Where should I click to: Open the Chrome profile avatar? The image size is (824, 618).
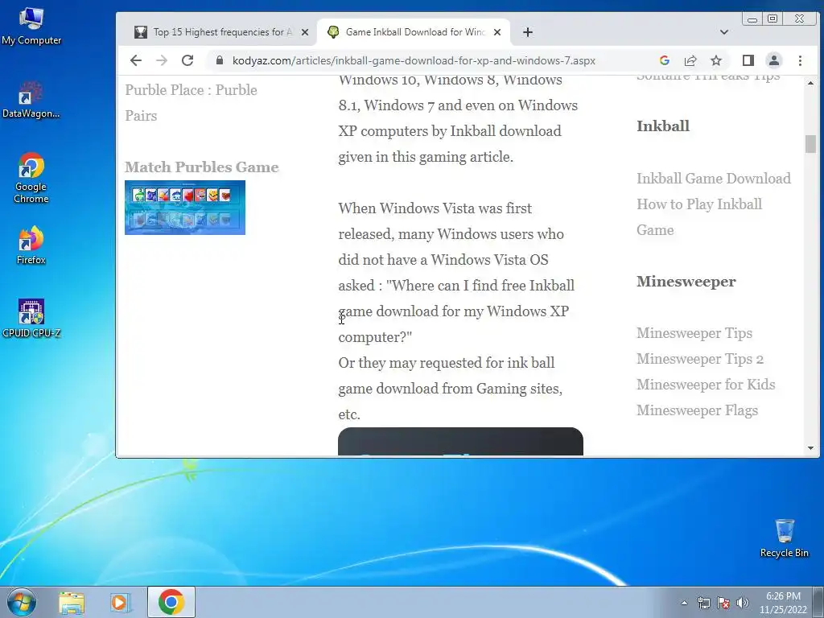(x=773, y=60)
